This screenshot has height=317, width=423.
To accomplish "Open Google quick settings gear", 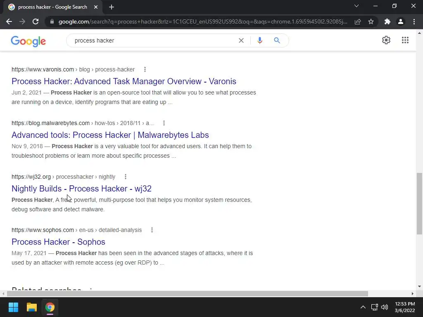I will pyautogui.click(x=386, y=40).
